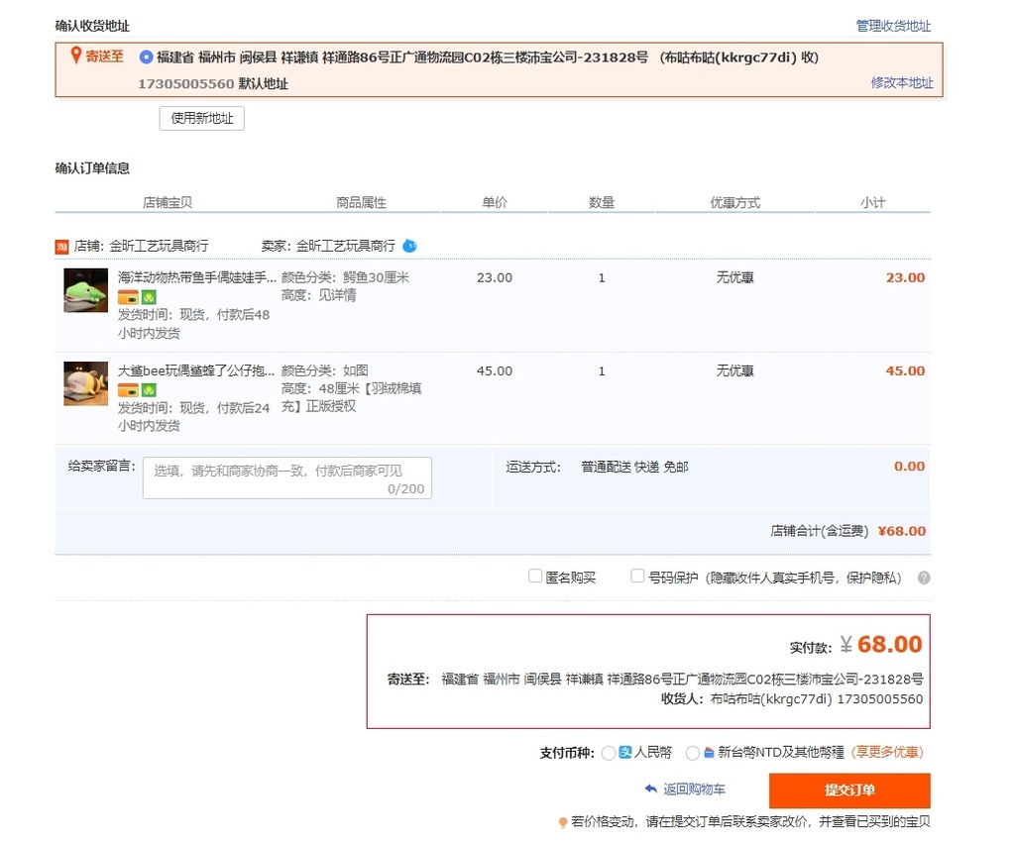Focus the 给卖家留言 message input box

287,477
